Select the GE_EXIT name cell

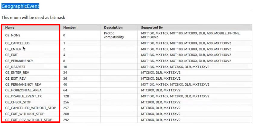click(12, 55)
